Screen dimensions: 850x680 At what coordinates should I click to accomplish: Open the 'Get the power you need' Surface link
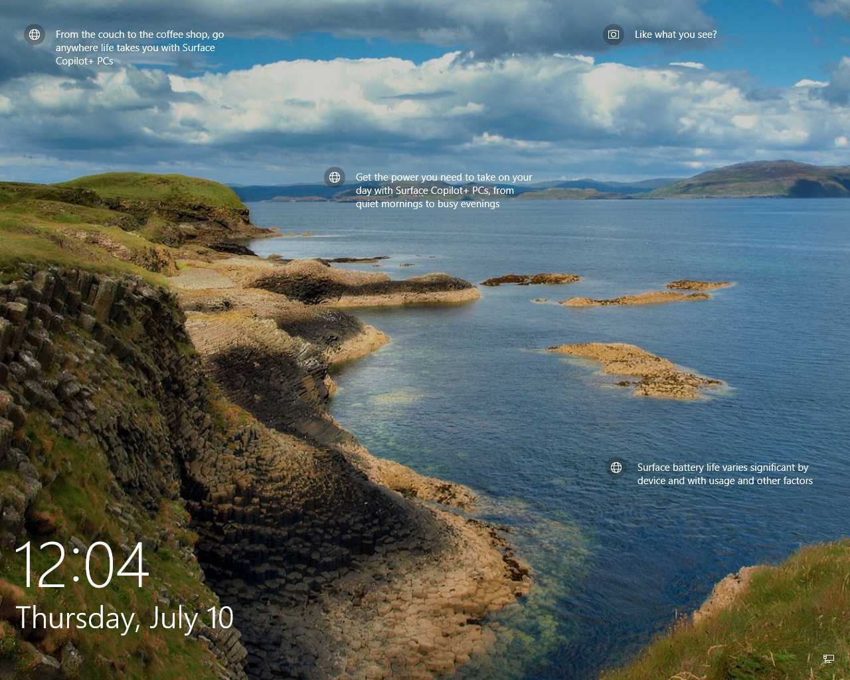click(x=444, y=191)
